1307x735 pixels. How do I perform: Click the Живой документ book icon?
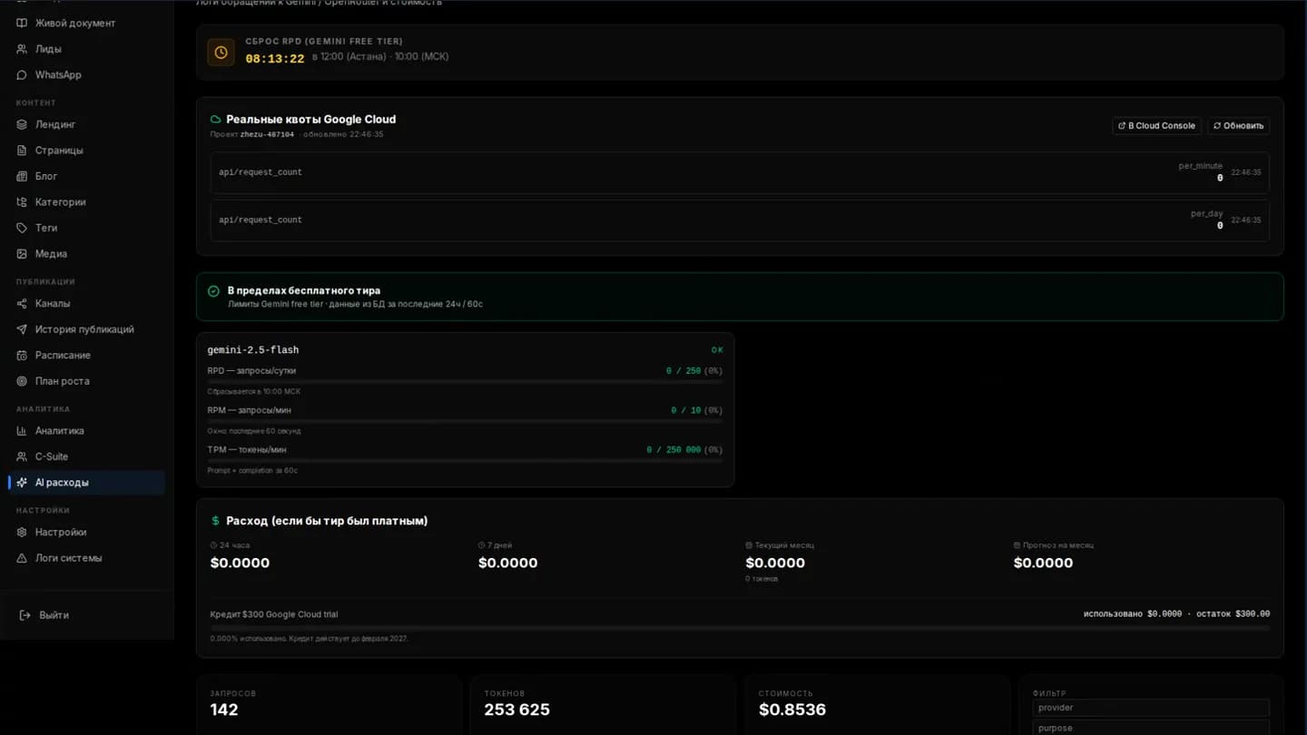[22, 23]
